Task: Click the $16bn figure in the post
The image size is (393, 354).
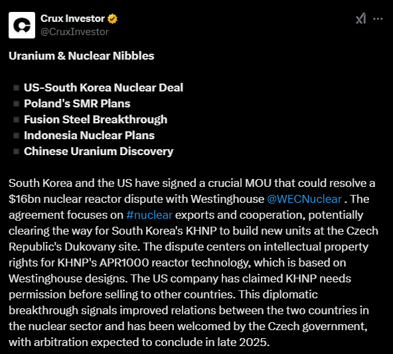Action: point(25,199)
